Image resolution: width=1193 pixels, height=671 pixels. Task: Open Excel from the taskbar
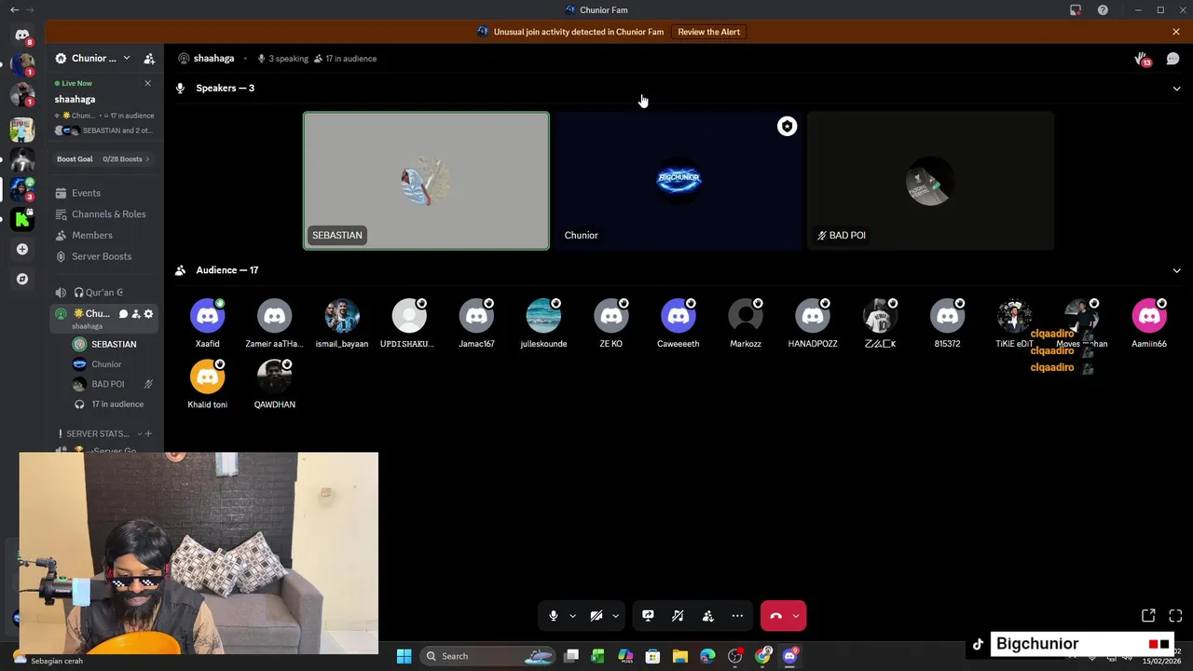tap(597, 656)
